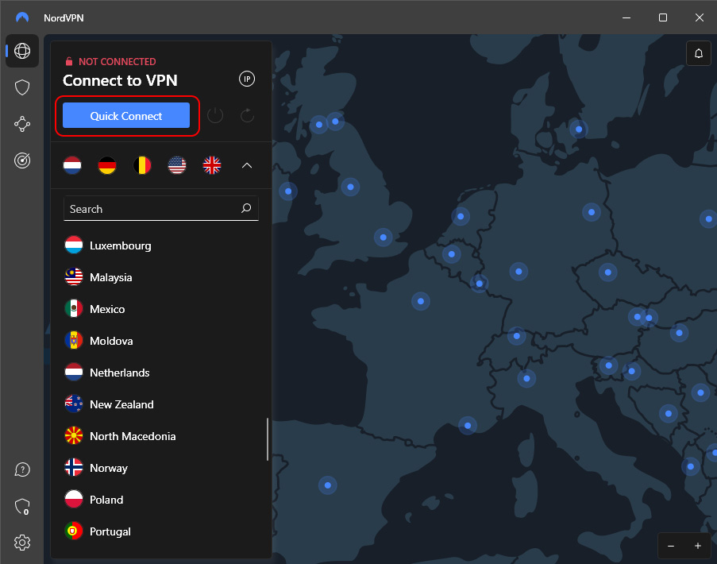The width and height of the screenshot is (717, 564).
Task: Click the Ireland server dot on map
Action: pyautogui.click(x=288, y=191)
